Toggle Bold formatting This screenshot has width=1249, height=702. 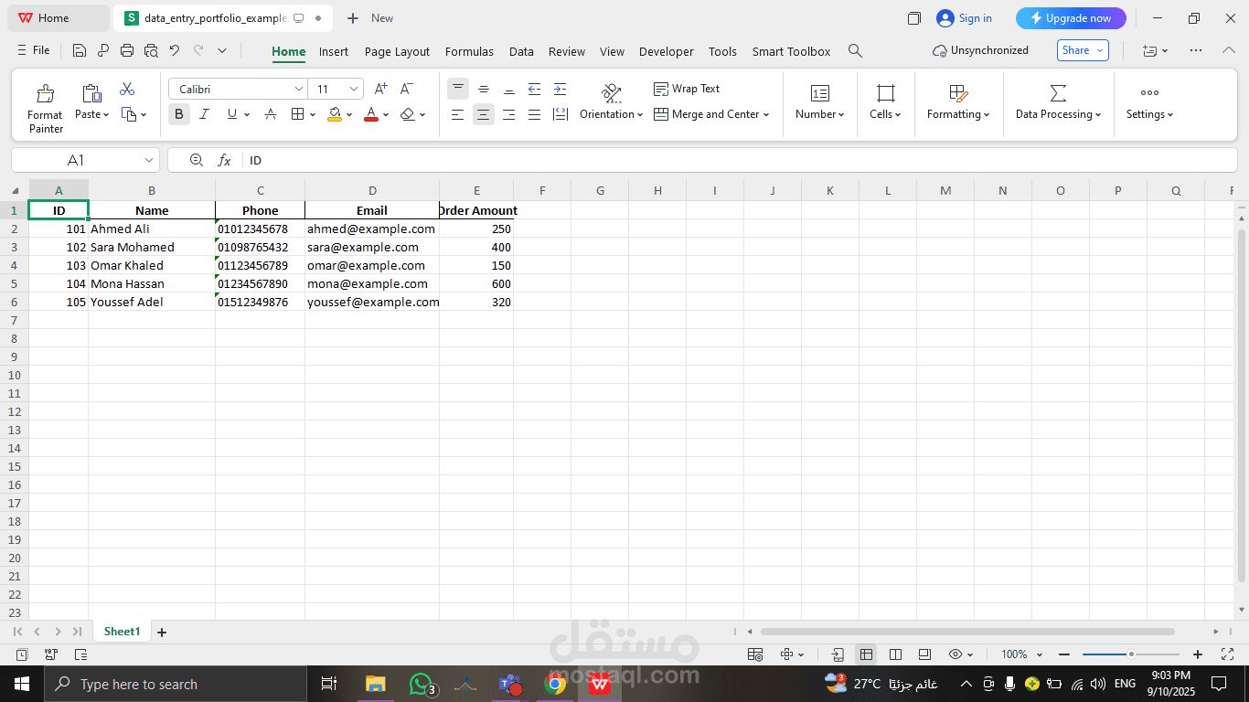(179, 114)
